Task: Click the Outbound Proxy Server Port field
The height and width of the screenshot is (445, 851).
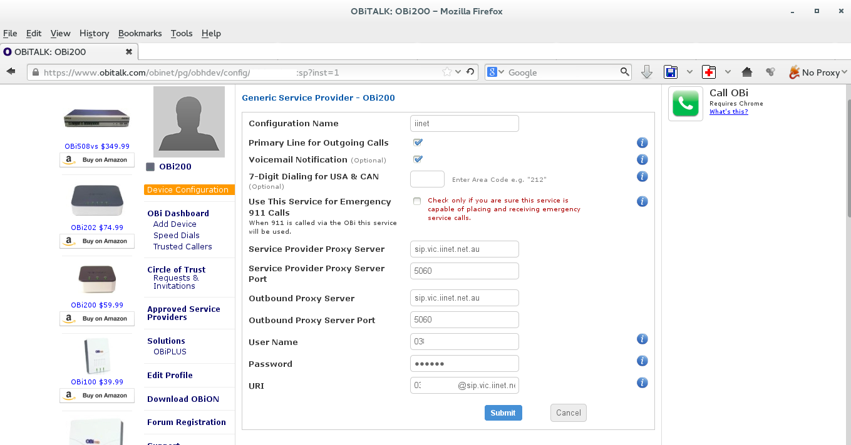Action: 465,319
